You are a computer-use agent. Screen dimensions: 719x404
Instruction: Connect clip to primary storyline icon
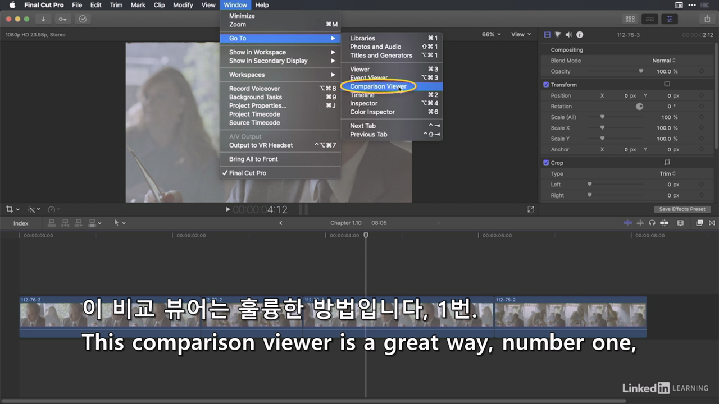tap(52, 223)
